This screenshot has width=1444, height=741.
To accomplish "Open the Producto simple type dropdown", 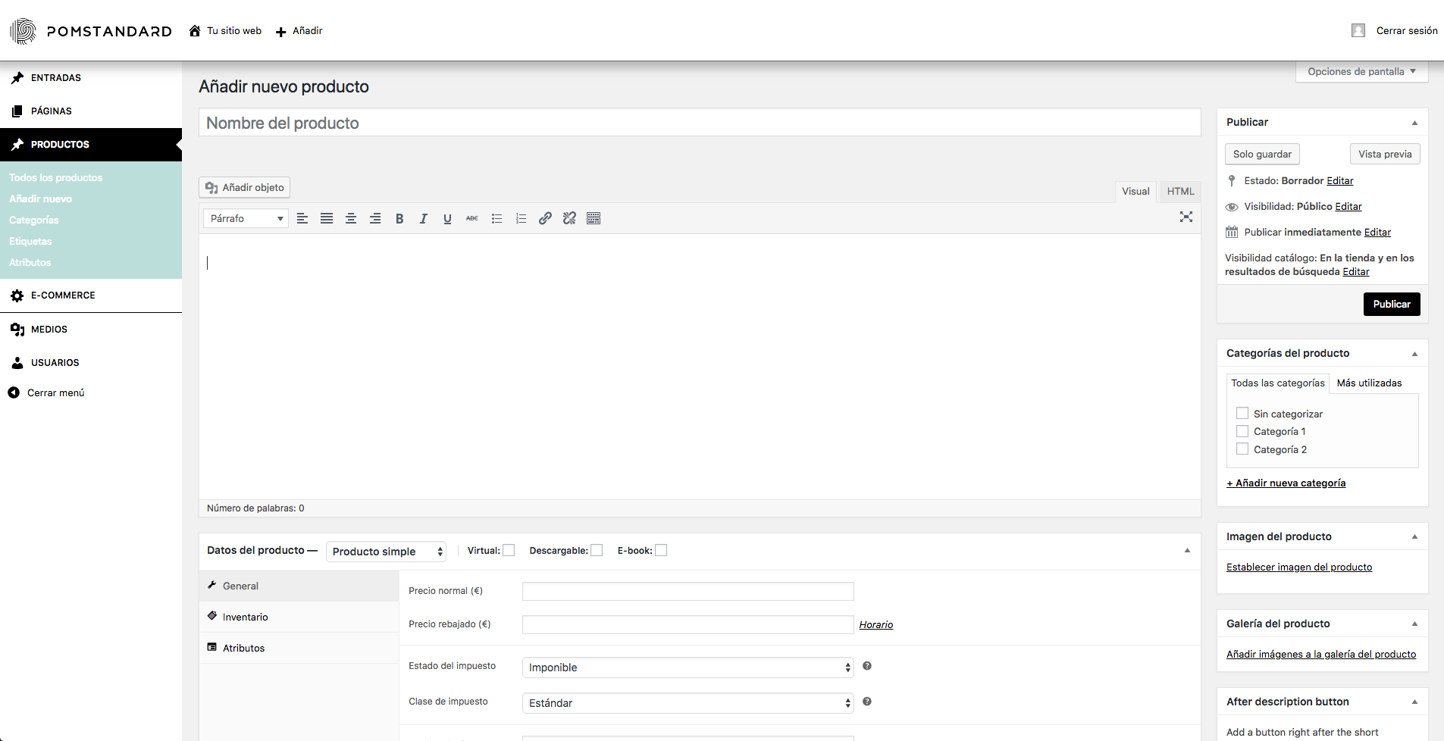I will coord(386,552).
